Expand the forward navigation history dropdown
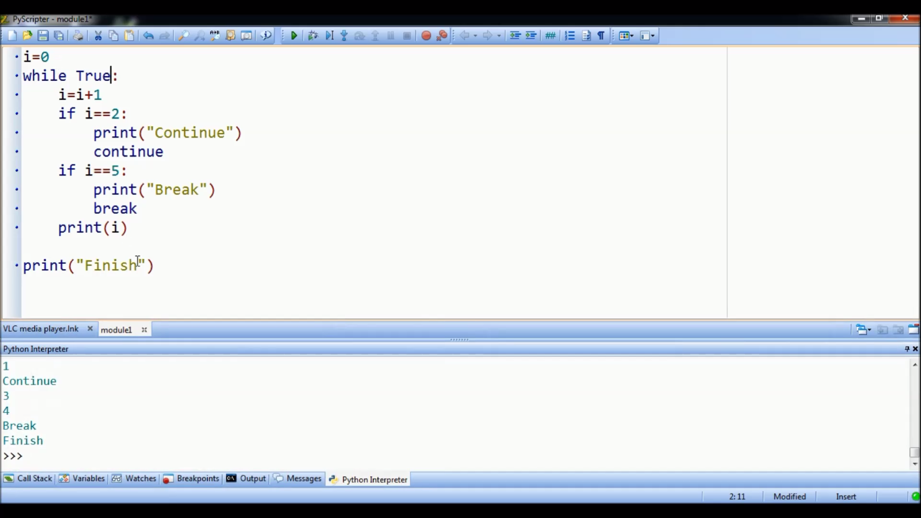The height and width of the screenshot is (518, 921). [x=500, y=35]
